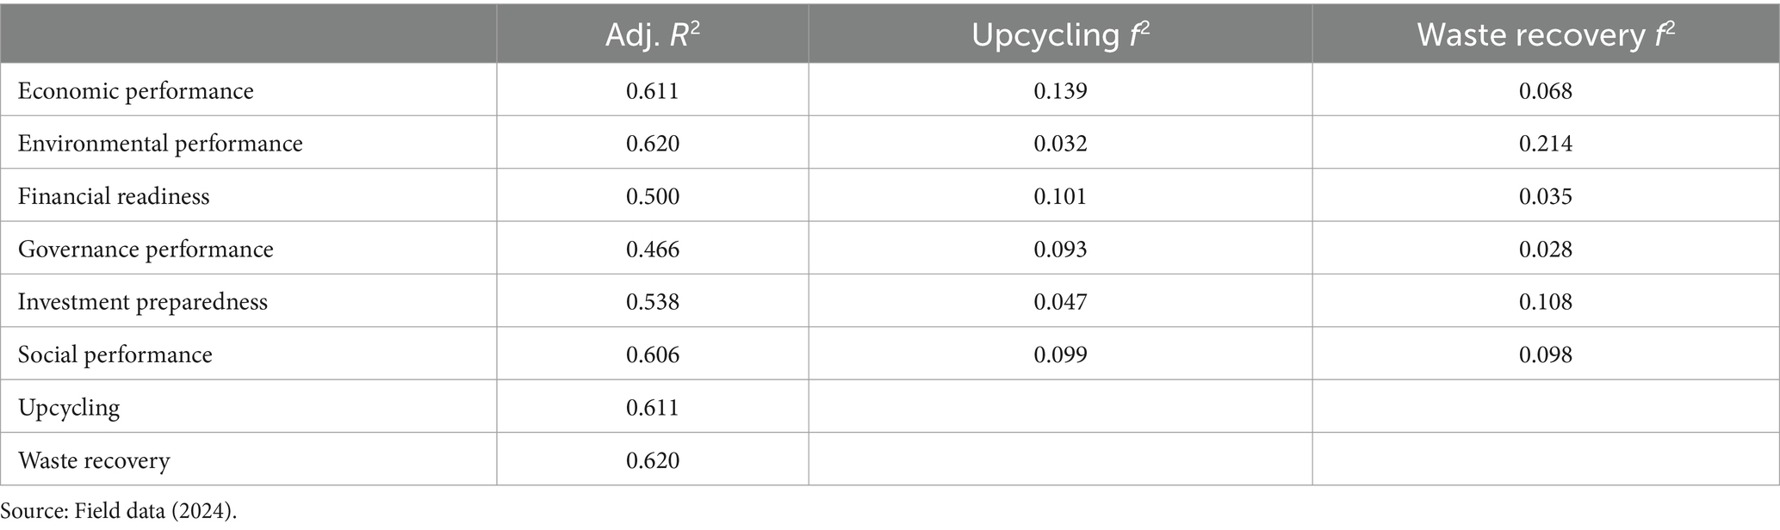
Task: Select the Waste recovery row label
Action: tap(94, 460)
